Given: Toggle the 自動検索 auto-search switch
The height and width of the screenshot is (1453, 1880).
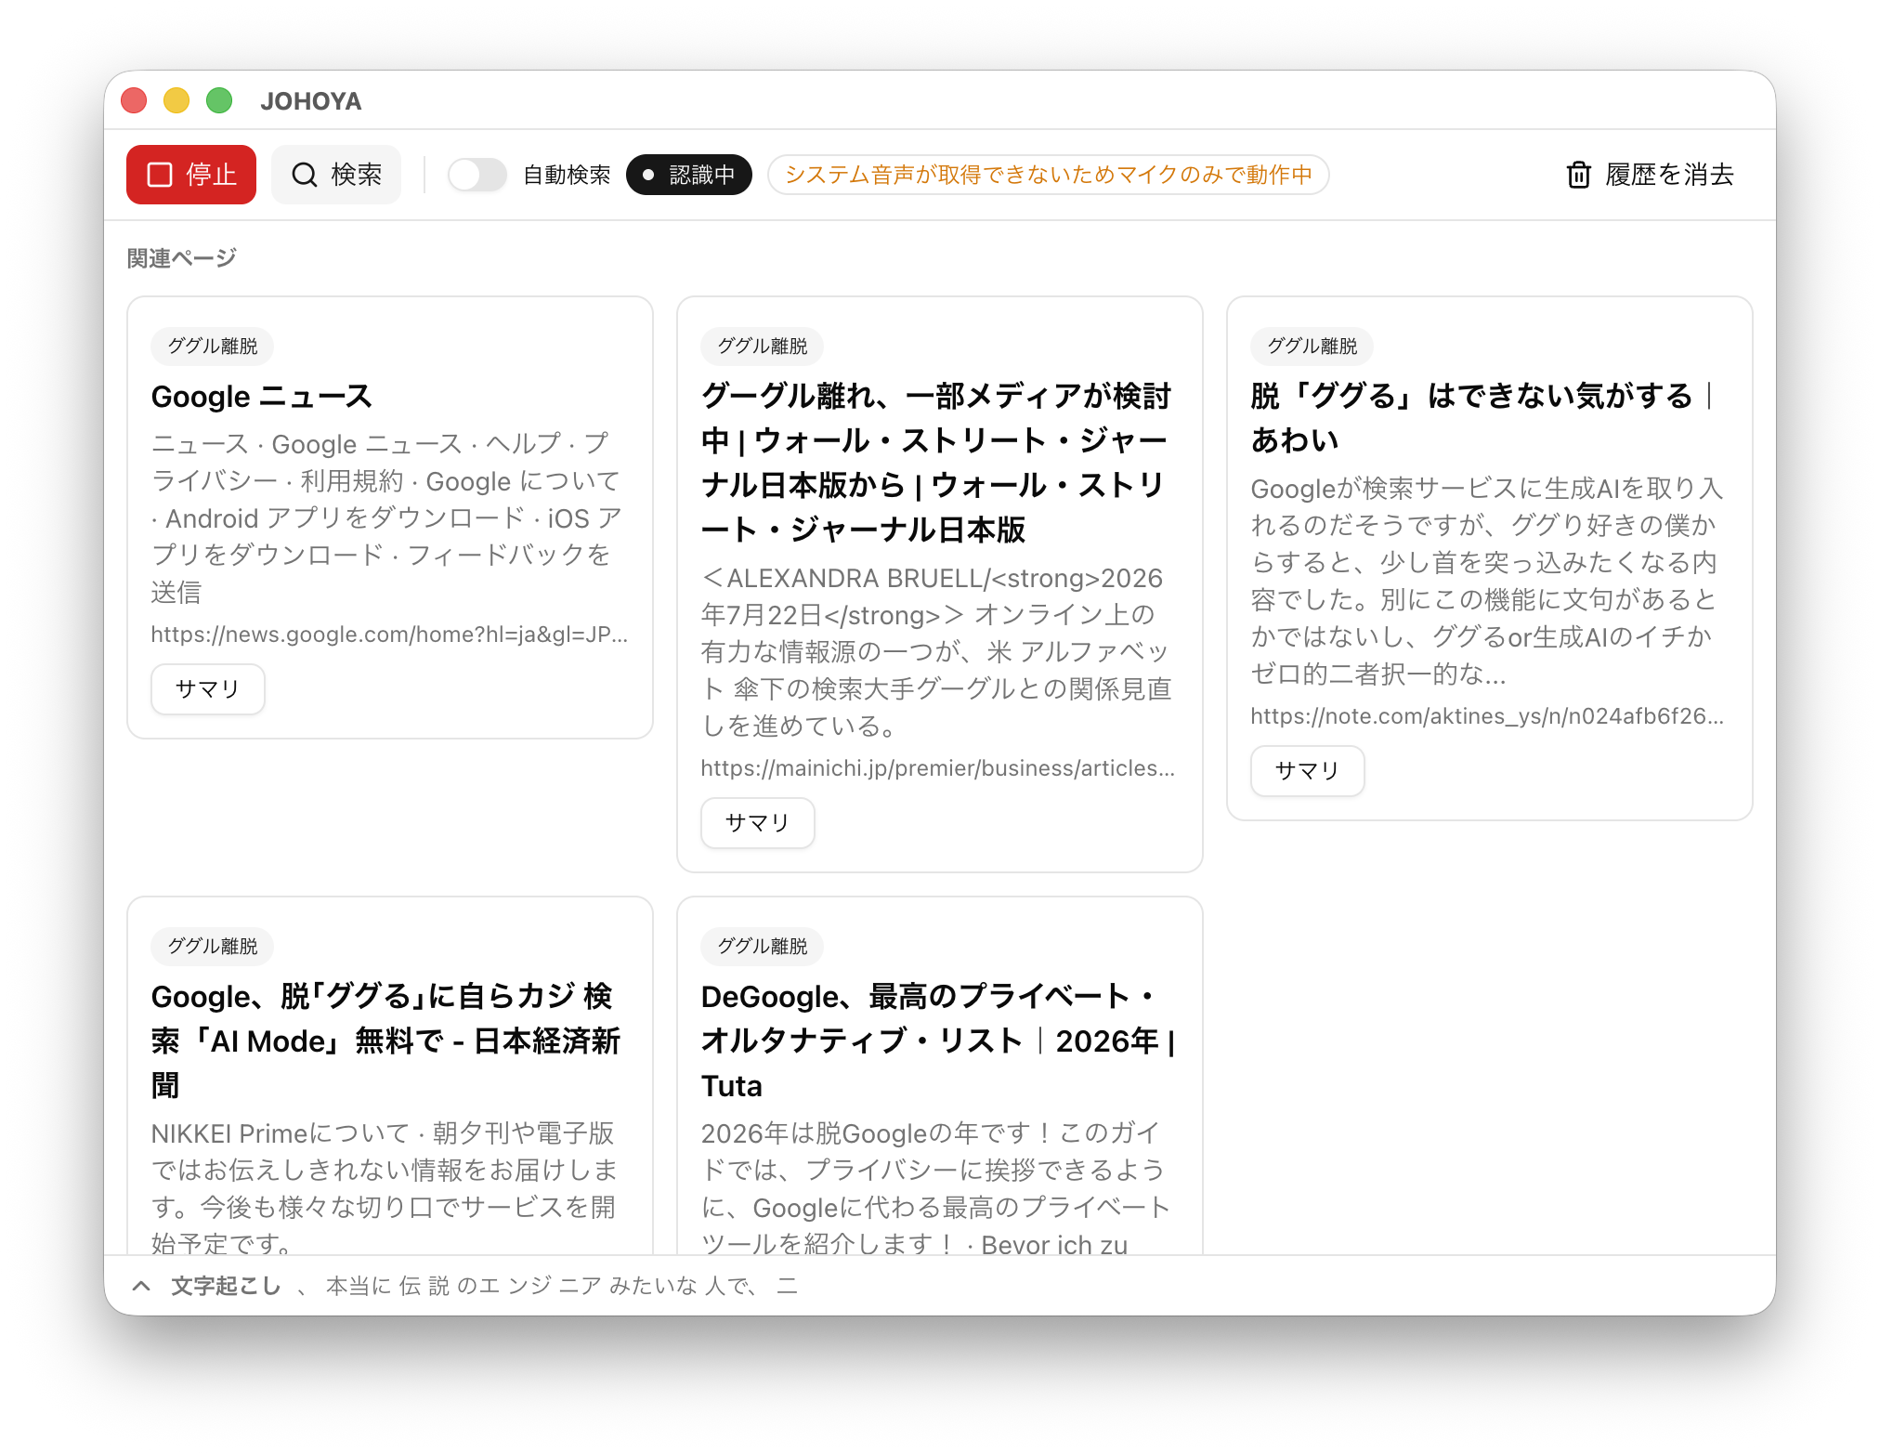Looking at the screenshot, I should pos(477,175).
